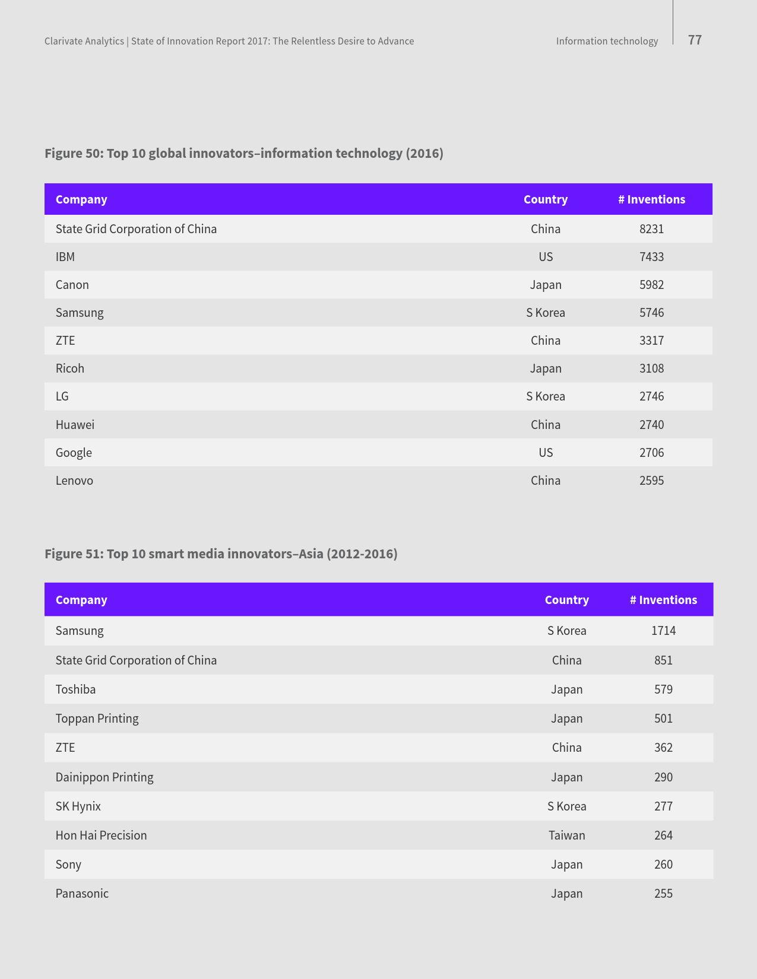Click the Lenovo company entry

coord(74,481)
